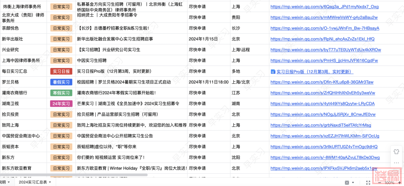Open the weixin link ending 6Qag3a_JPd1myNxdx7_Oxg
The width and height of the screenshot is (404, 186).
tap(324, 7)
